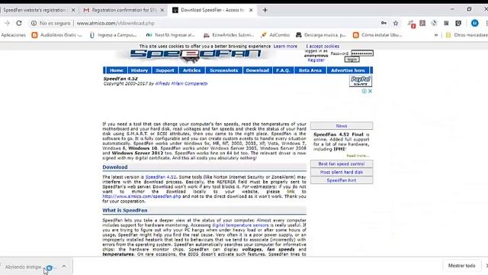Close the SpeedFan website's registration tab
Screen dimensions: 488x275
(73, 10)
